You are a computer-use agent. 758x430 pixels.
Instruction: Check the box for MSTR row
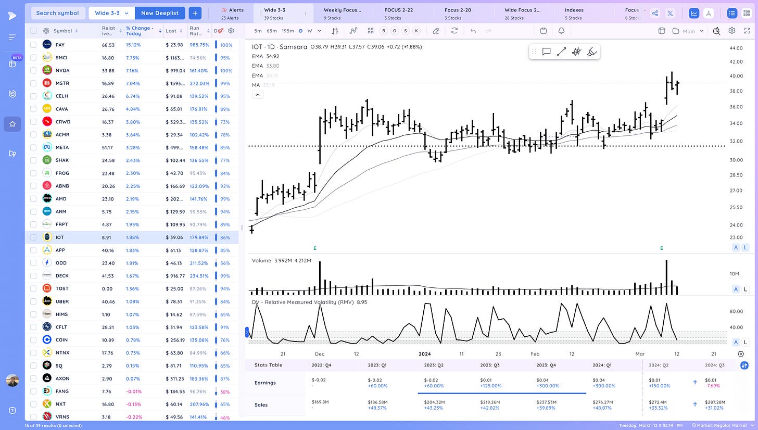coord(33,83)
